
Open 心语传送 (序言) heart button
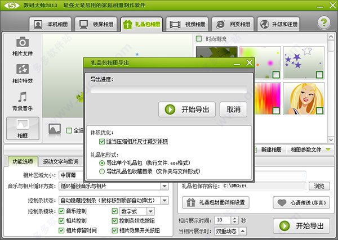[x=301, y=202]
